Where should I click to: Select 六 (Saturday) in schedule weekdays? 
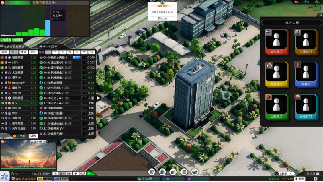84,52
